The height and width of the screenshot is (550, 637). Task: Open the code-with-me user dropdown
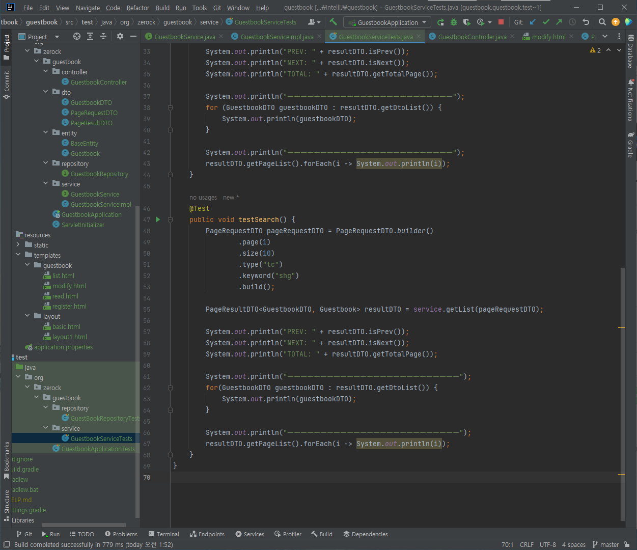[314, 22]
